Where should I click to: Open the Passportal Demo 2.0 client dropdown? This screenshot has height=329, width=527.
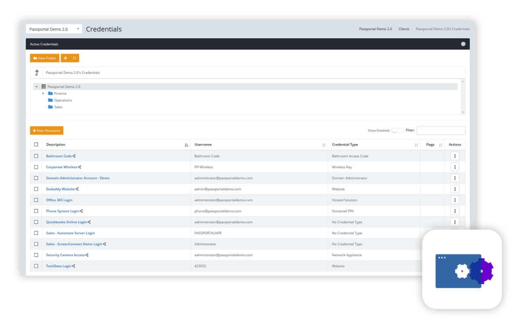click(x=54, y=28)
